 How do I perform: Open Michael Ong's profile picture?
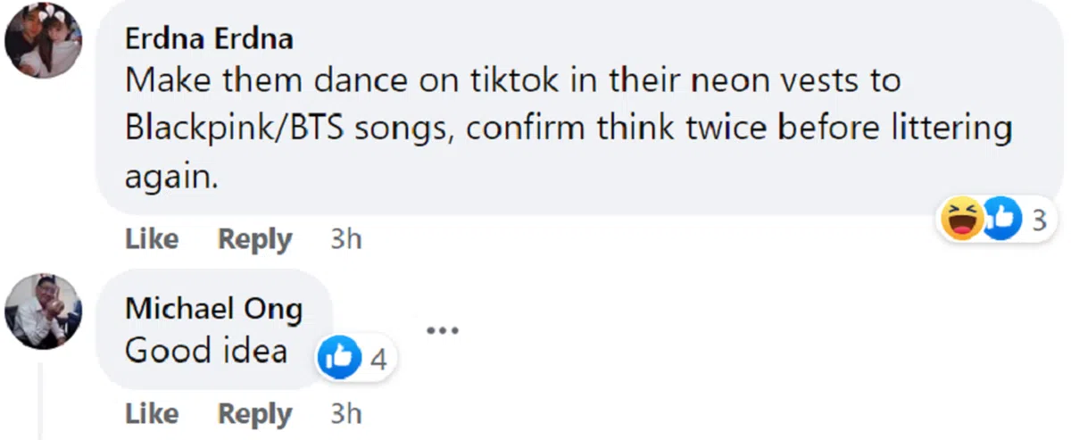point(44,311)
